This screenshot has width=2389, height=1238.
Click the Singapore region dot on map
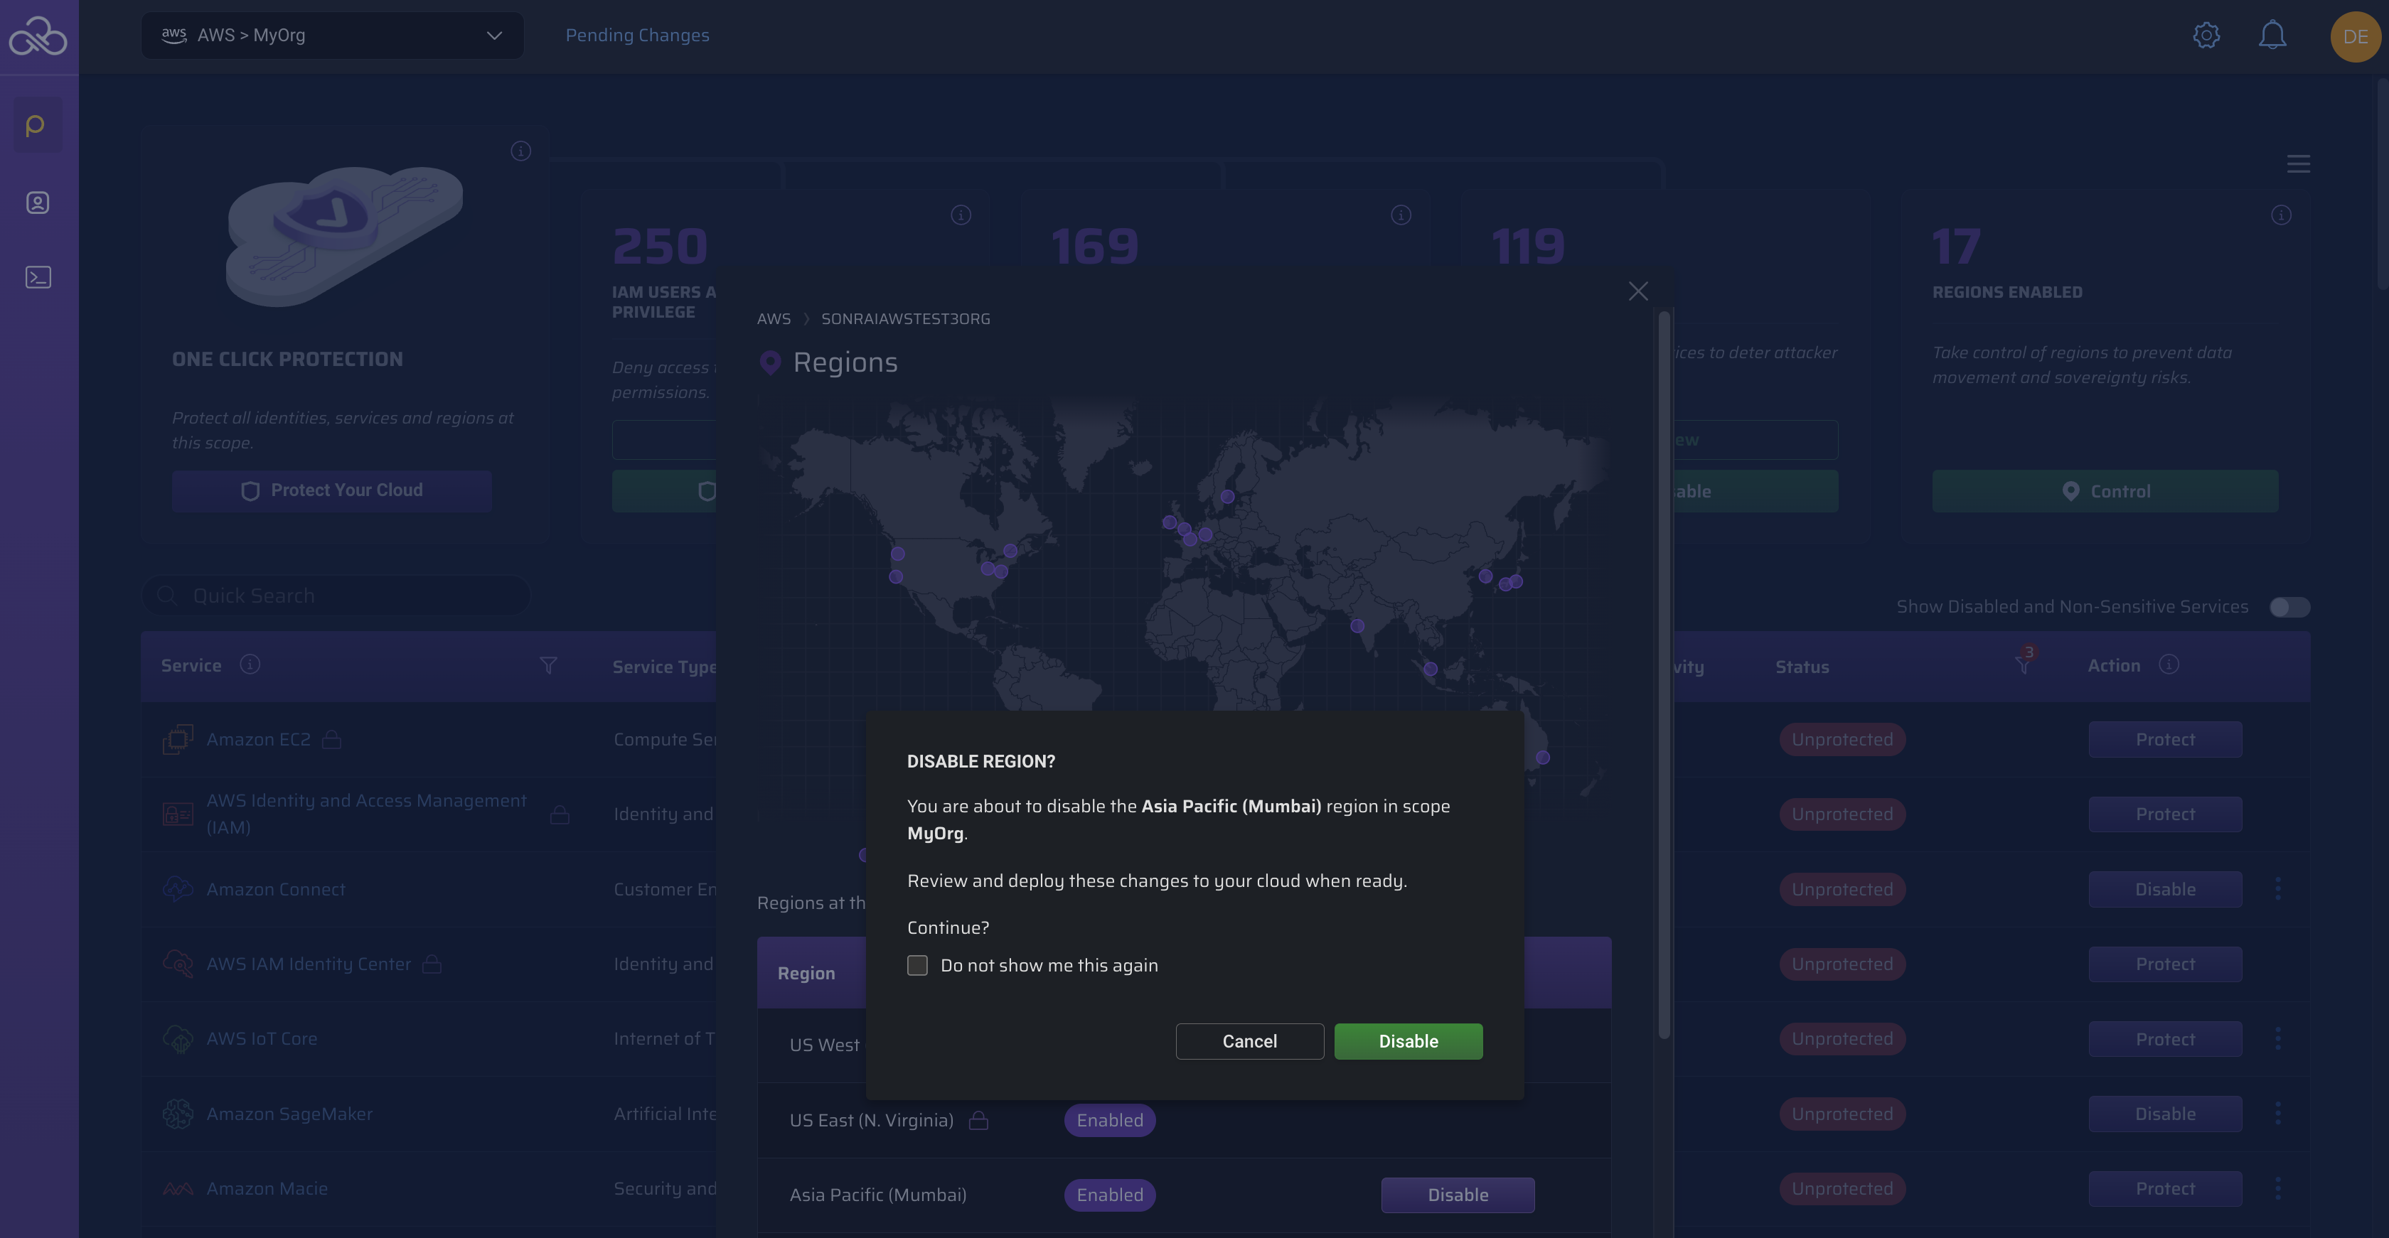coord(1431,668)
